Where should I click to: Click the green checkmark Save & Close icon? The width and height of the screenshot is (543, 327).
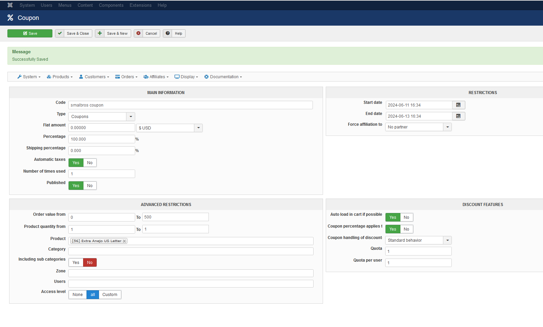[60, 33]
